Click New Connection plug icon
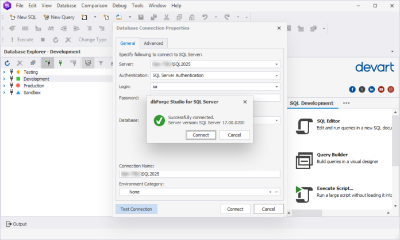Viewport: 400px width, 240px height. click(48, 63)
